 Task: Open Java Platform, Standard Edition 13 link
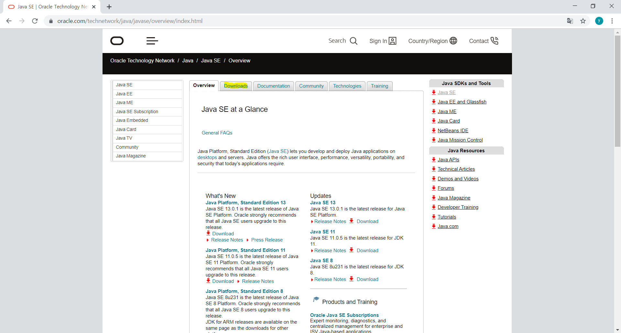point(246,203)
